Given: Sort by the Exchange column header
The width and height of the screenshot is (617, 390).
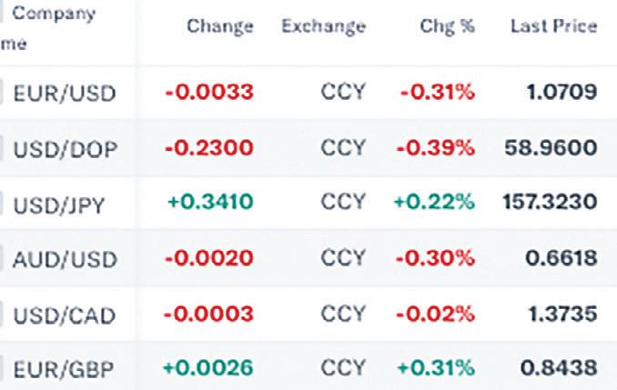Looking at the screenshot, I should [323, 26].
